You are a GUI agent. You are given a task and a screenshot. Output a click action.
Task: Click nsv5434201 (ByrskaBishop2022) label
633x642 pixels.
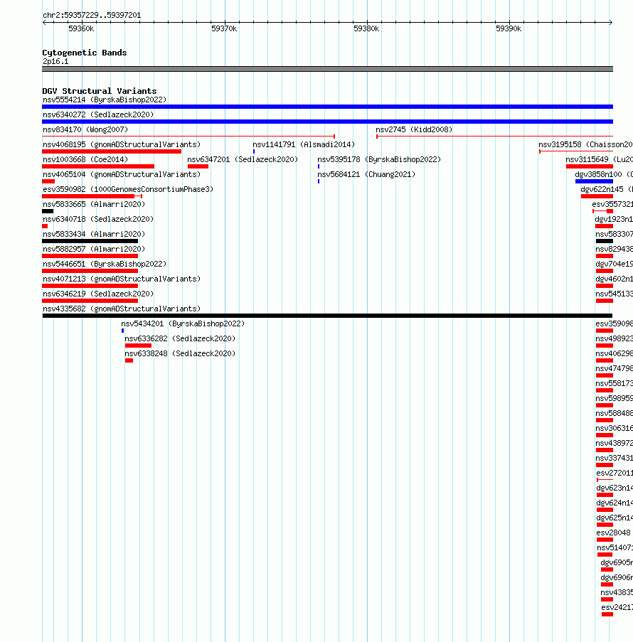pyautogui.click(x=183, y=324)
